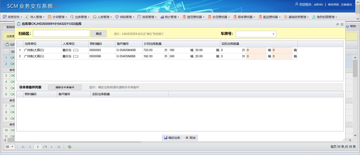Click the 扫码区 input field
Image resolution: width=360 pixels, height=155 pixels.
point(61,34)
